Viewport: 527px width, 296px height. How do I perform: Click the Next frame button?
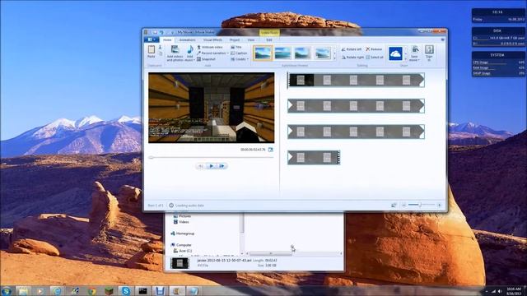222,166
